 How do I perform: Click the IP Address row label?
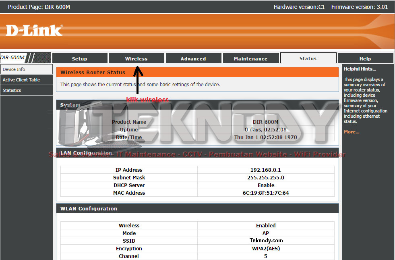[129, 170]
